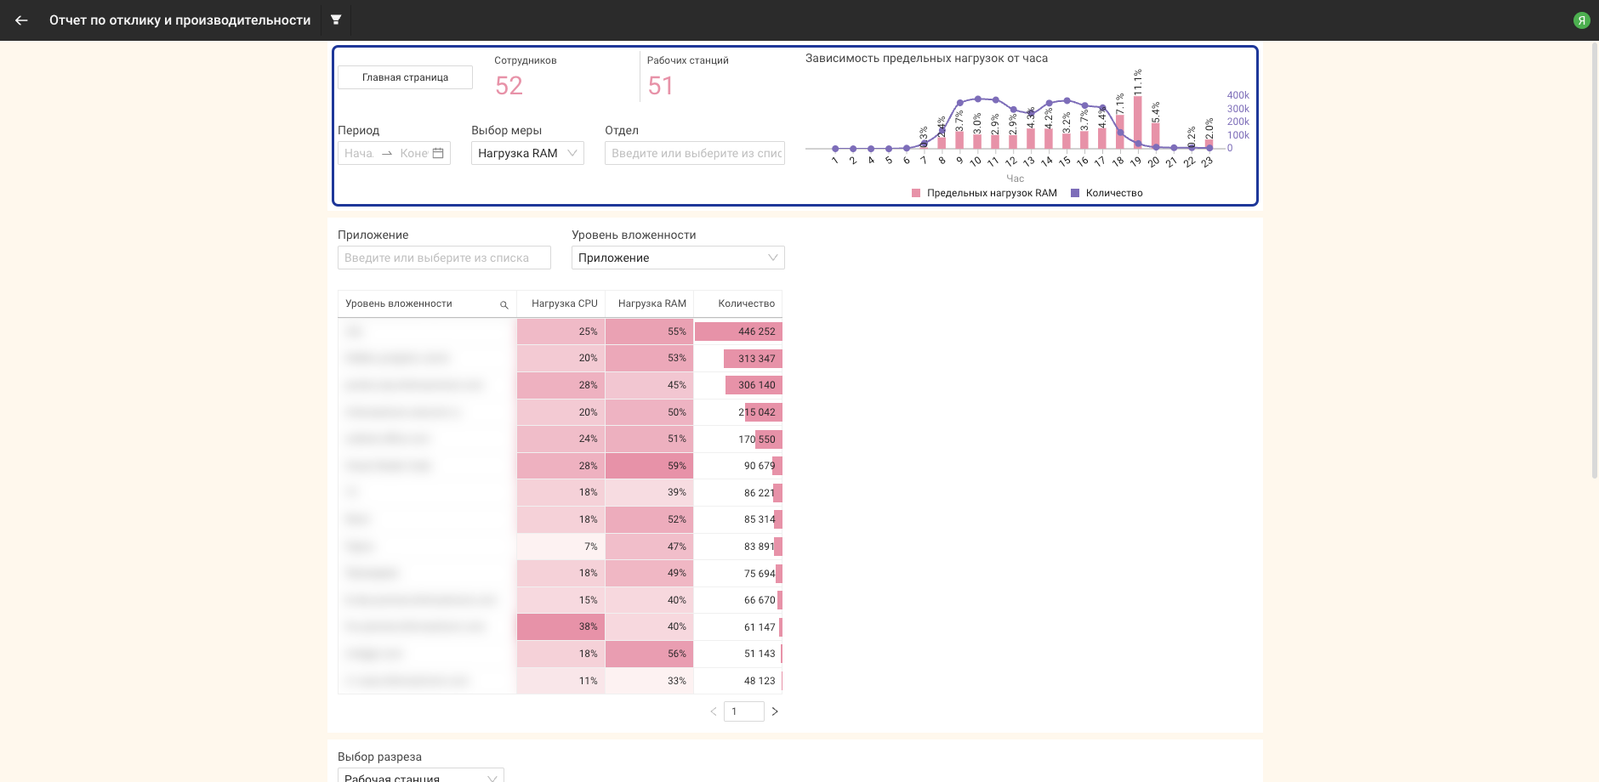Go to next table page arrow
Image resolution: width=1599 pixels, height=782 pixels.
(774, 711)
